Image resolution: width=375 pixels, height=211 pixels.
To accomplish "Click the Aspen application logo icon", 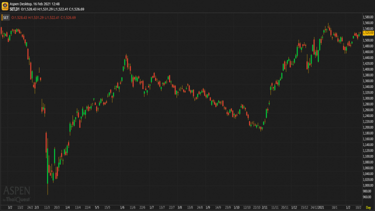I will [x=5, y=6].
